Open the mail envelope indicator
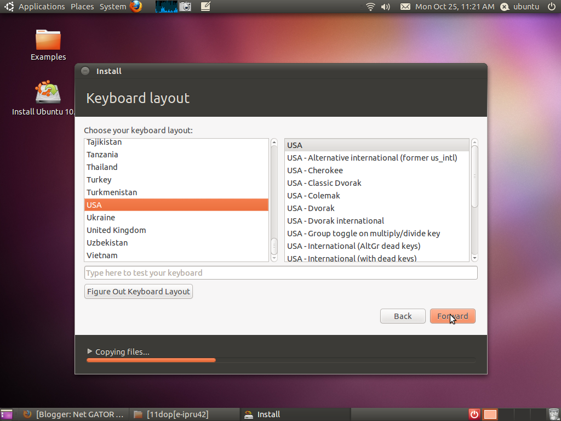Screen dimensions: 561x421 [x=405, y=7]
